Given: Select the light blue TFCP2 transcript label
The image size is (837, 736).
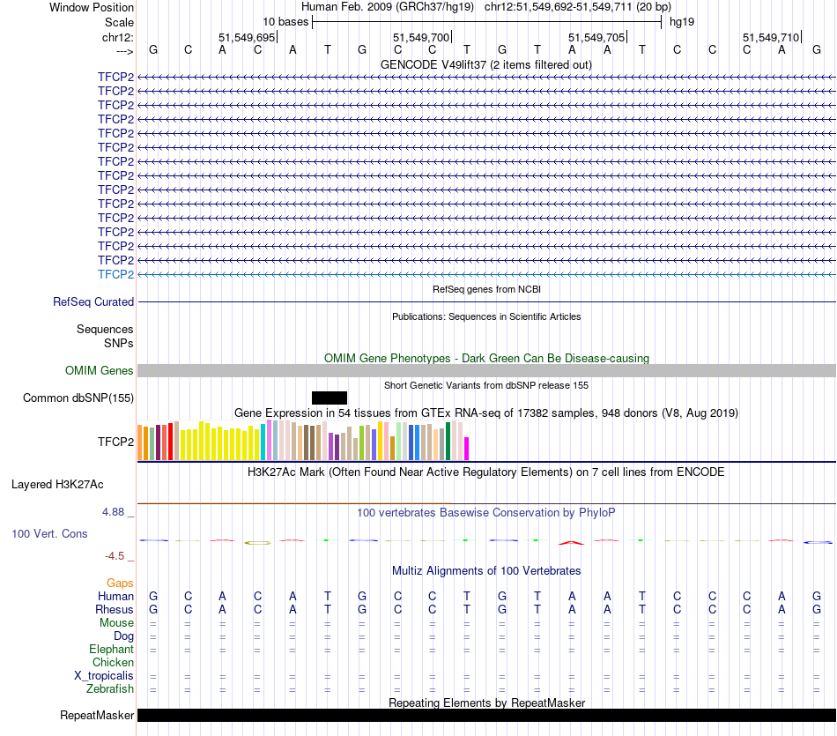Looking at the screenshot, I should point(115,274).
